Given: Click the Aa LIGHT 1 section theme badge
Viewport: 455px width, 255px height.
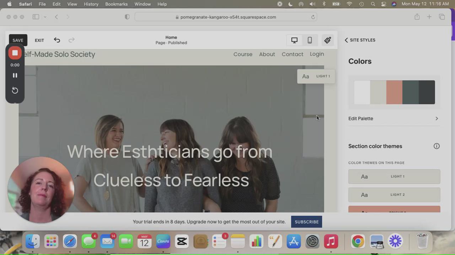Looking at the screenshot, I should 316,76.
